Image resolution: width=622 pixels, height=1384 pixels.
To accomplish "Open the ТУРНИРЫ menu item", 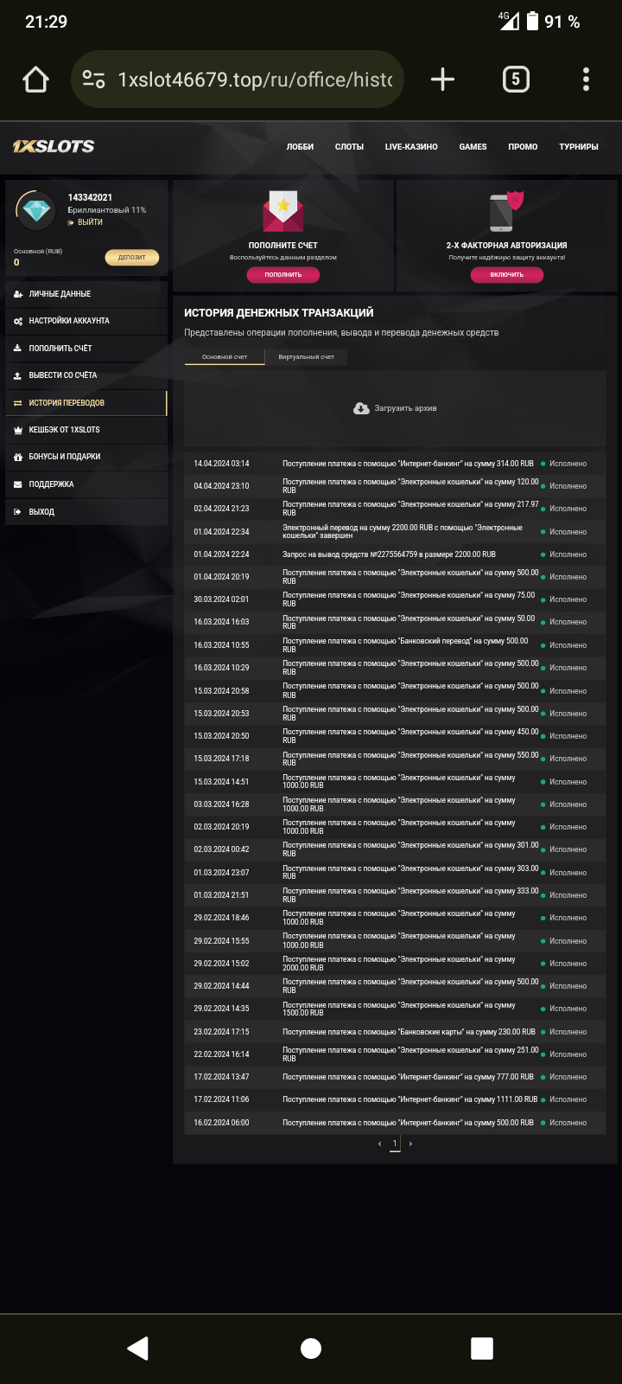I will (578, 147).
